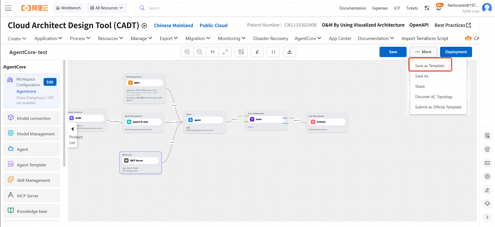Open the Export dropdown menu
Viewport: 495px width, 227px height.
pyautogui.click(x=169, y=38)
